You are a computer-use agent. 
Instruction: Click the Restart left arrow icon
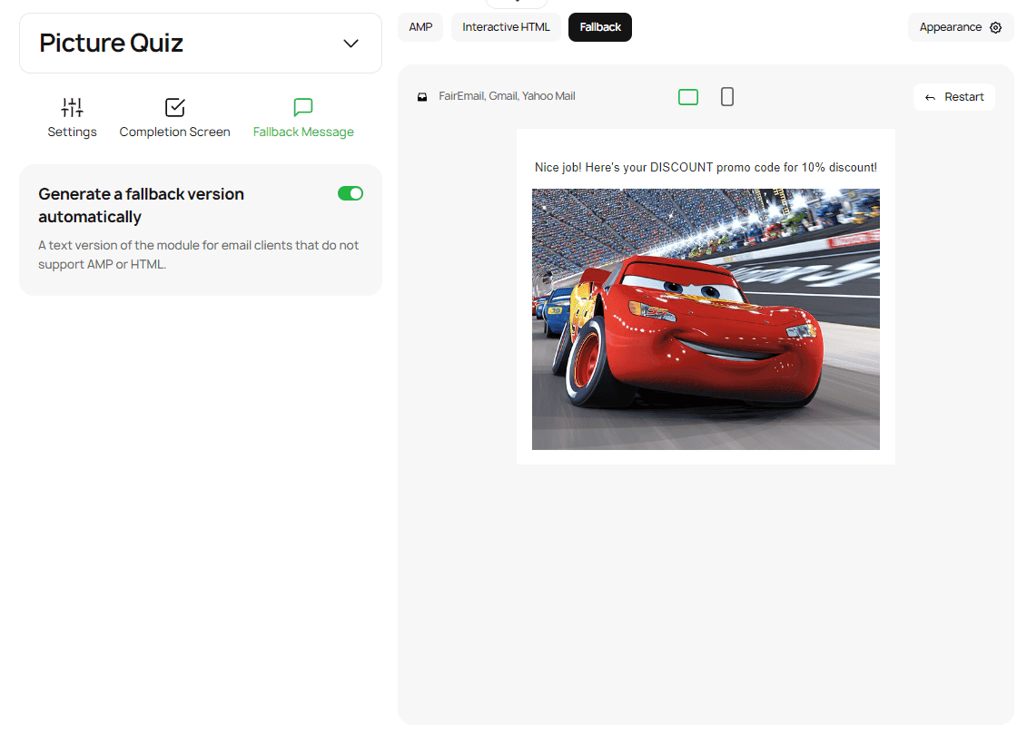930,98
